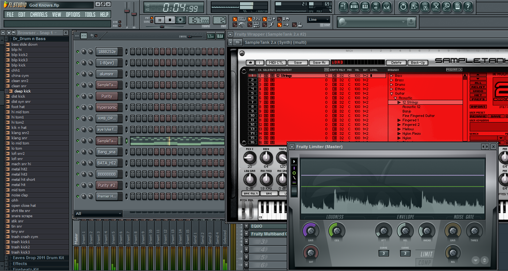Open the EDIT menu
Screen dimensions: 508x271
(x=22, y=14)
